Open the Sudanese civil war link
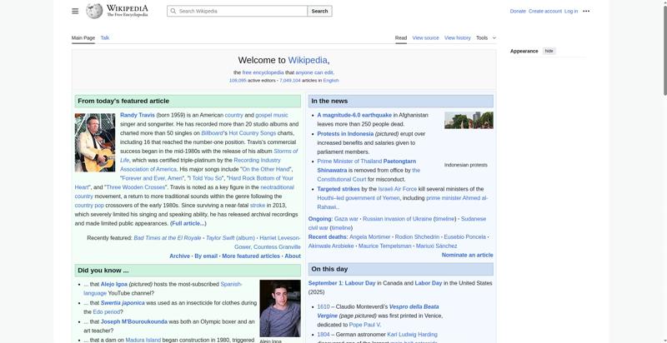 (398, 223)
